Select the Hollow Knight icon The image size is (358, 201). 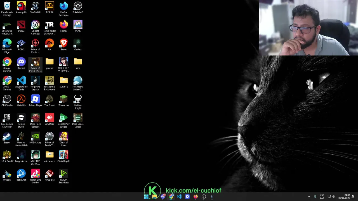click(78, 102)
